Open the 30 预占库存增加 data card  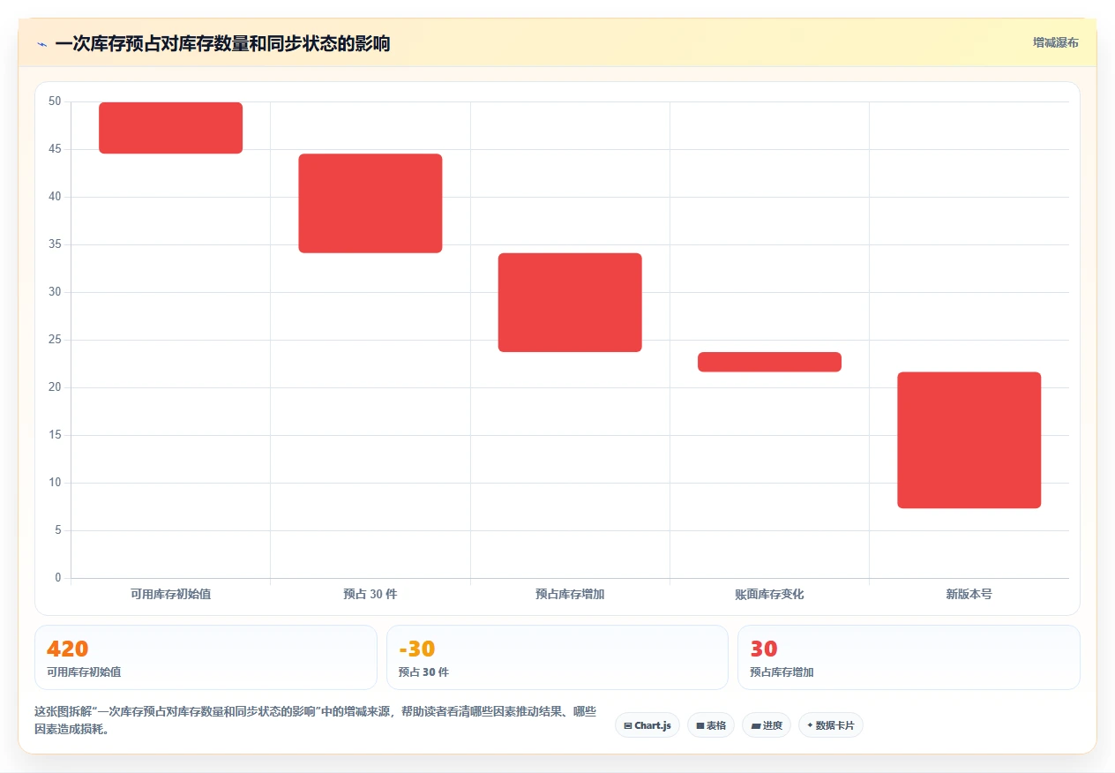pos(909,657)
